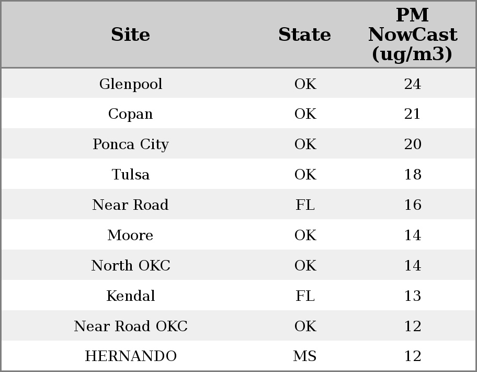Click the Moore site cell
This screenshot has height=372, width=477.
tap(131, 235)
